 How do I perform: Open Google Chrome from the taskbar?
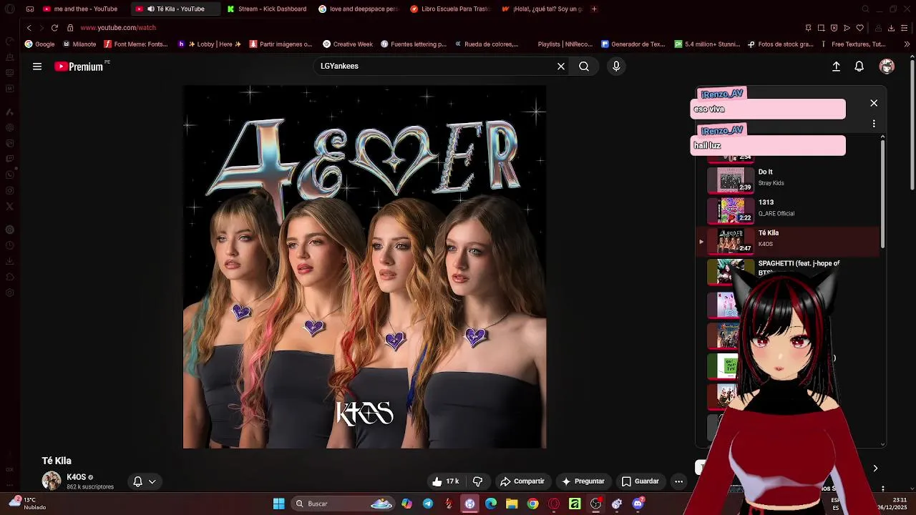tap(532, 504)
